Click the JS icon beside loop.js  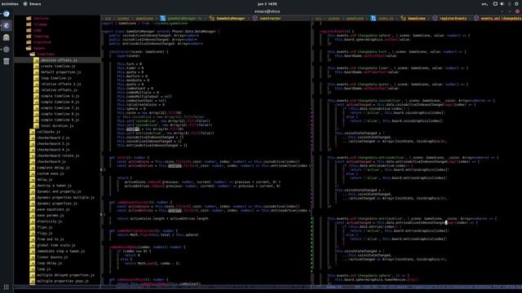[x=32, y=269]
